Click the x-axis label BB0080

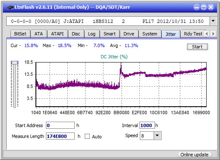121,112
